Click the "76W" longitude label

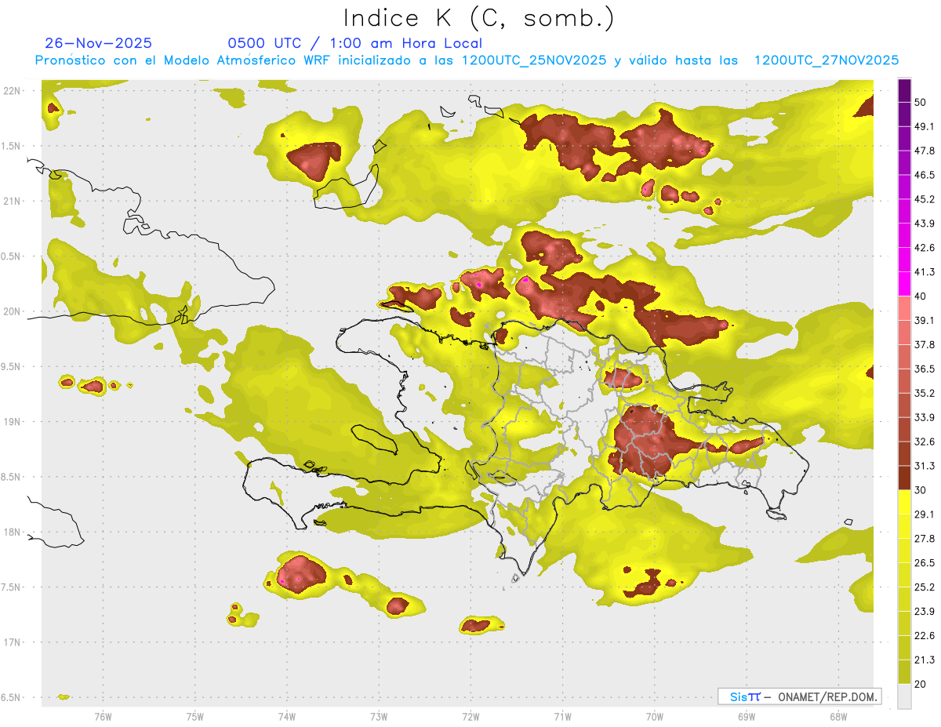click(x=103, y=715)
